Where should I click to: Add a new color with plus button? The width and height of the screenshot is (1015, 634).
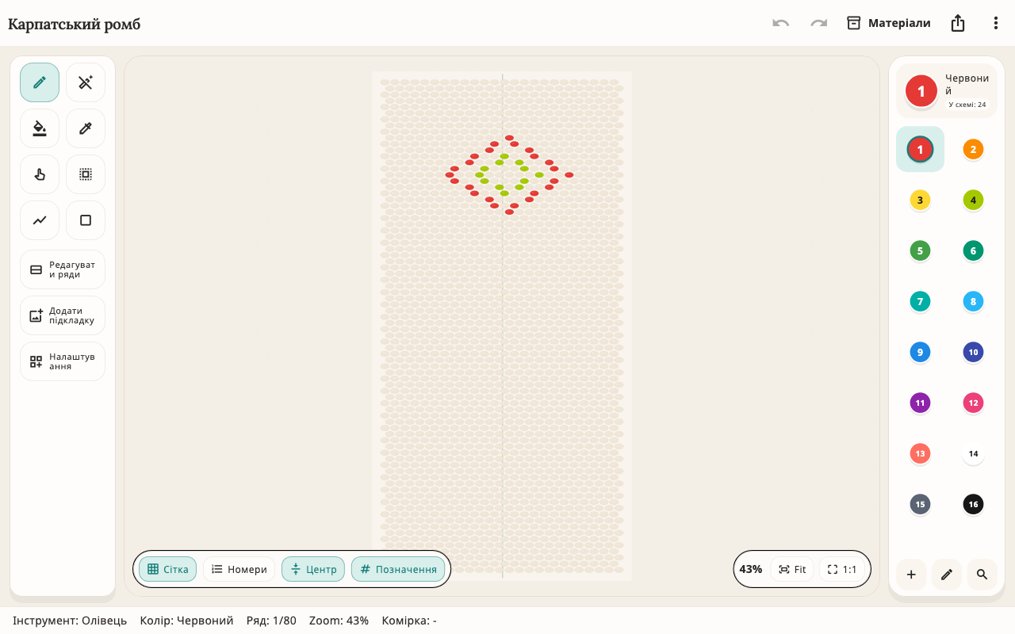click(911, 575)
